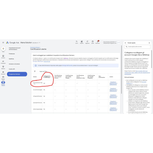Image resolution: width=153 pixels, height=153 pixels.
Task: Sort by Collegamento a Skillshop column header
Action: click(x=47, y=77)
